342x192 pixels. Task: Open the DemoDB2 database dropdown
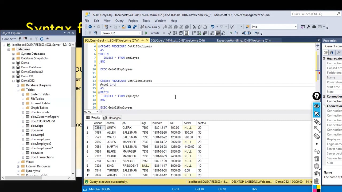point(139,33)
